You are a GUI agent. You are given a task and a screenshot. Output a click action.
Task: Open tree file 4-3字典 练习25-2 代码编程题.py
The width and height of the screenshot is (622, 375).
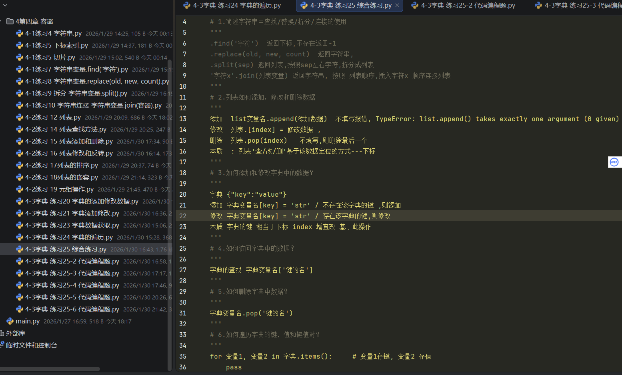click(72, 261)
